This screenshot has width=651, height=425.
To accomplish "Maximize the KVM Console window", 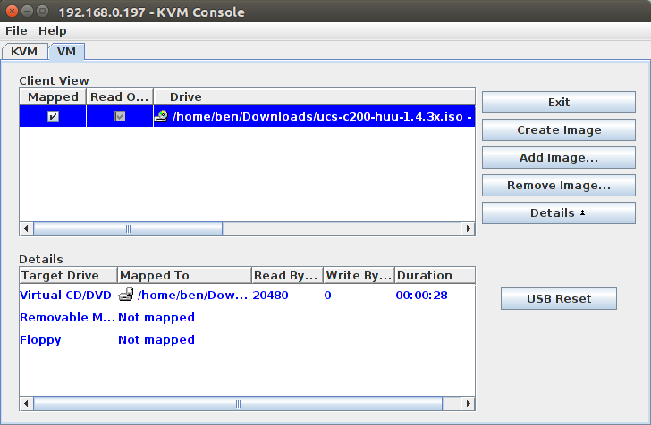I will coord(42,12).
